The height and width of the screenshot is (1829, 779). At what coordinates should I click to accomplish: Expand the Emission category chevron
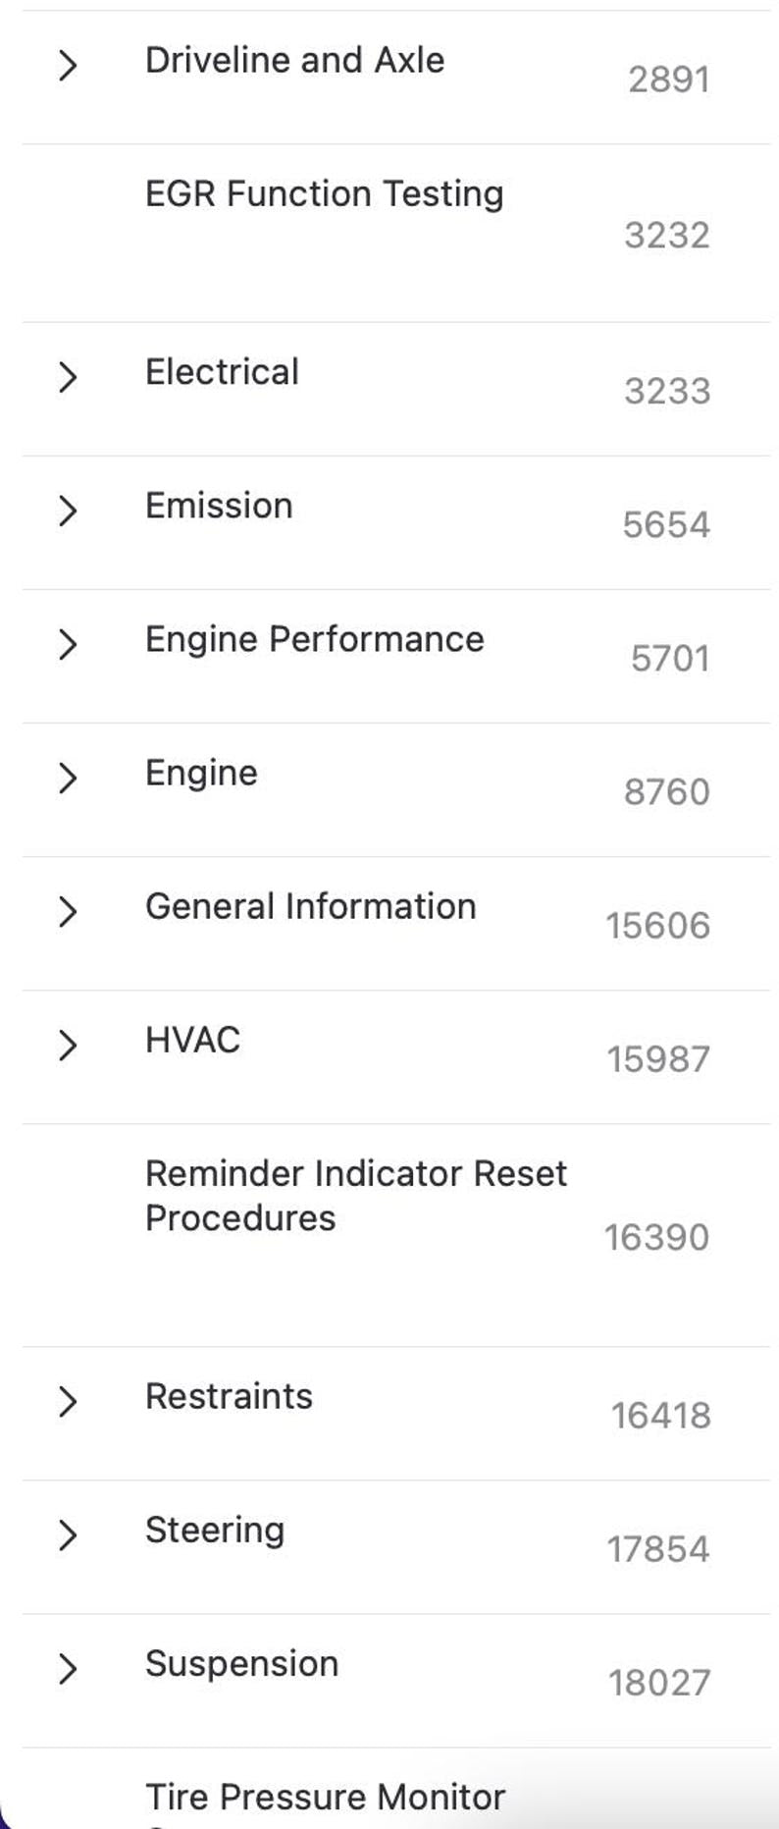click(67, 511)
